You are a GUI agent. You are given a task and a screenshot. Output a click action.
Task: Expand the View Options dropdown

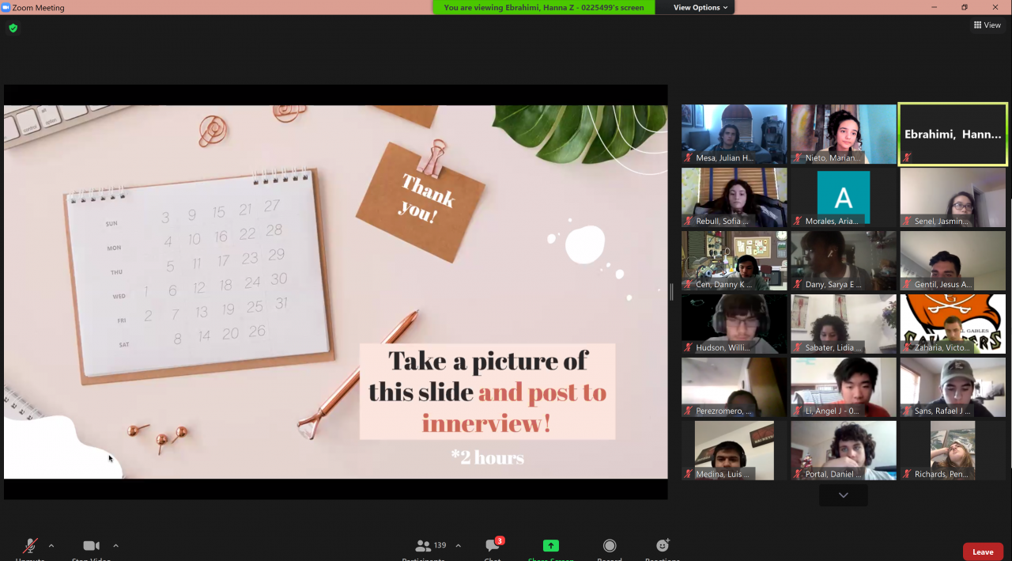click(700, 7)
